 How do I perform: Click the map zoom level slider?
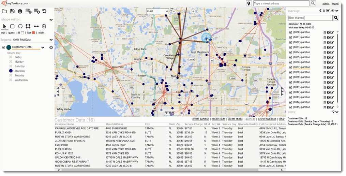tap(183, 11)
